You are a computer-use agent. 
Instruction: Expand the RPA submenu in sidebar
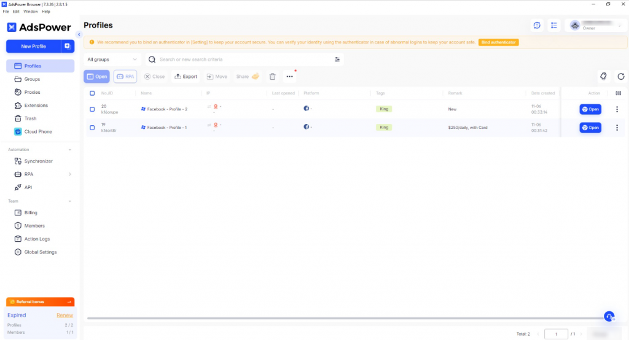(69, 174)
